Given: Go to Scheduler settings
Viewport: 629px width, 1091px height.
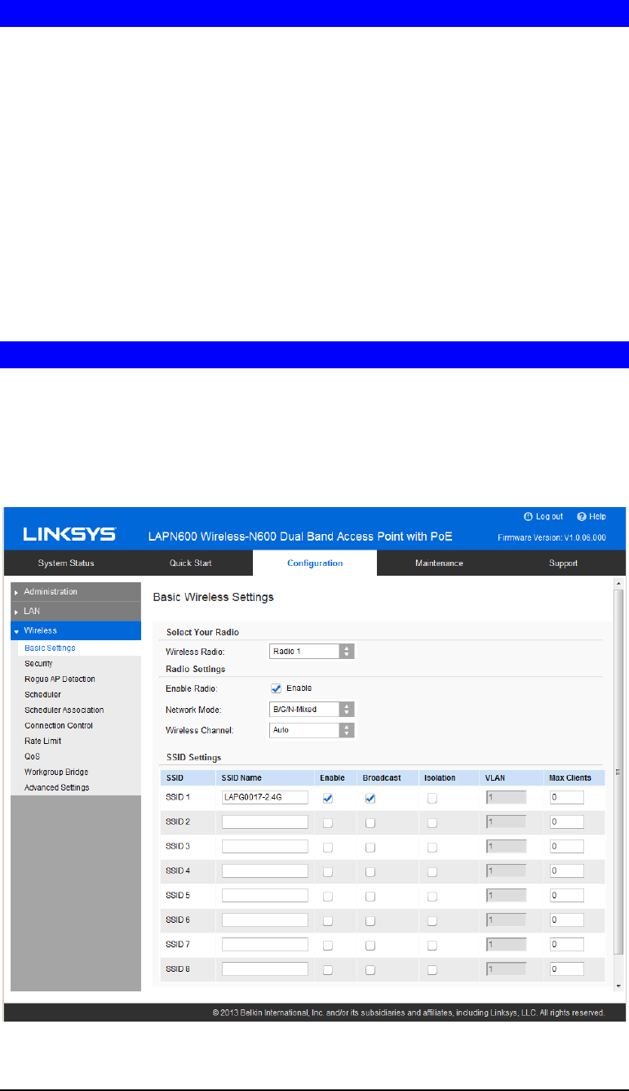Looking at the screenshot, I should pos(42,694).
